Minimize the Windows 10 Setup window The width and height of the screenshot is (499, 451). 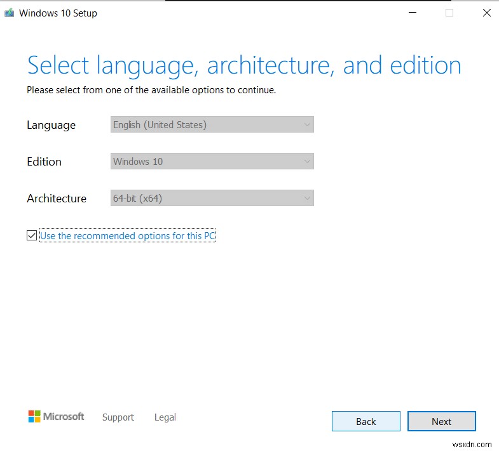point(413,13)
